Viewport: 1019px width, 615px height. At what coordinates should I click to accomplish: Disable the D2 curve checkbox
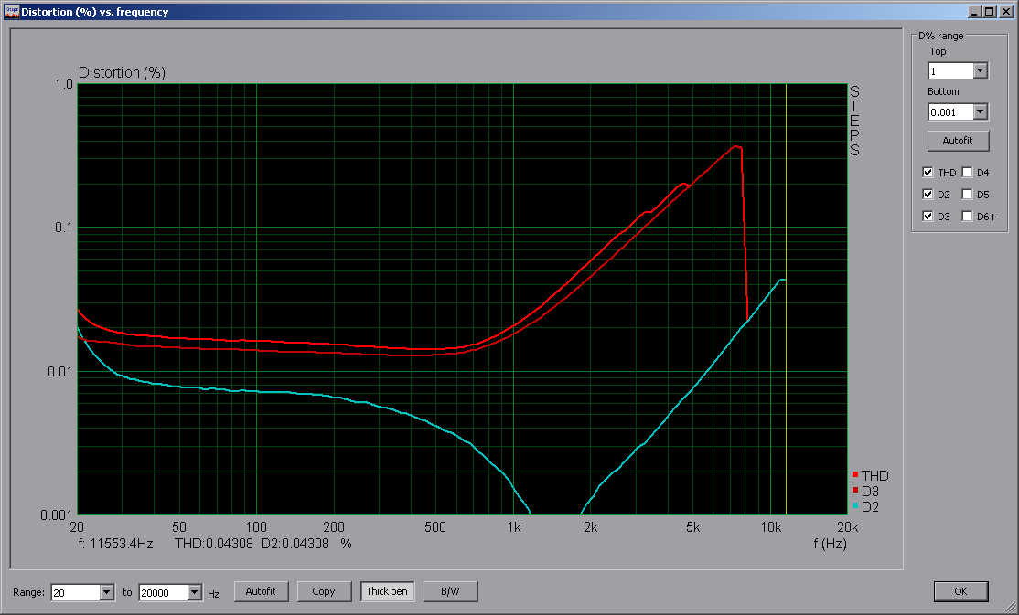tap(928, 195)
